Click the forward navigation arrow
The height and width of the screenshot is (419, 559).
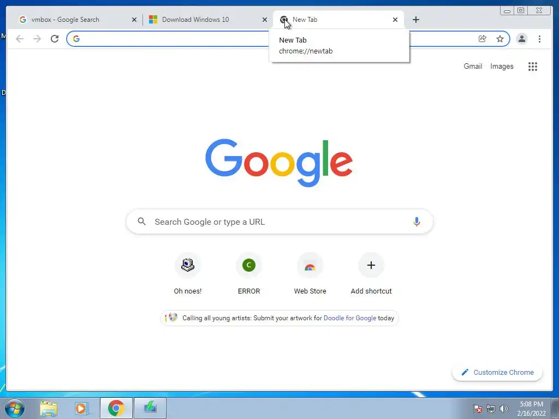coord(37,39)
